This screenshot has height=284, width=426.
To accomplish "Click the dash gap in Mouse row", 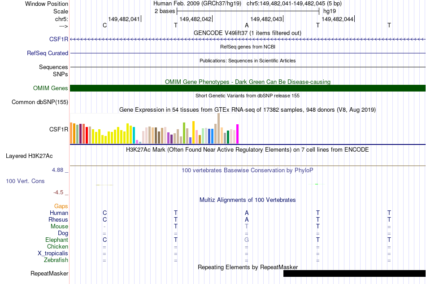I will pos(104,227).
